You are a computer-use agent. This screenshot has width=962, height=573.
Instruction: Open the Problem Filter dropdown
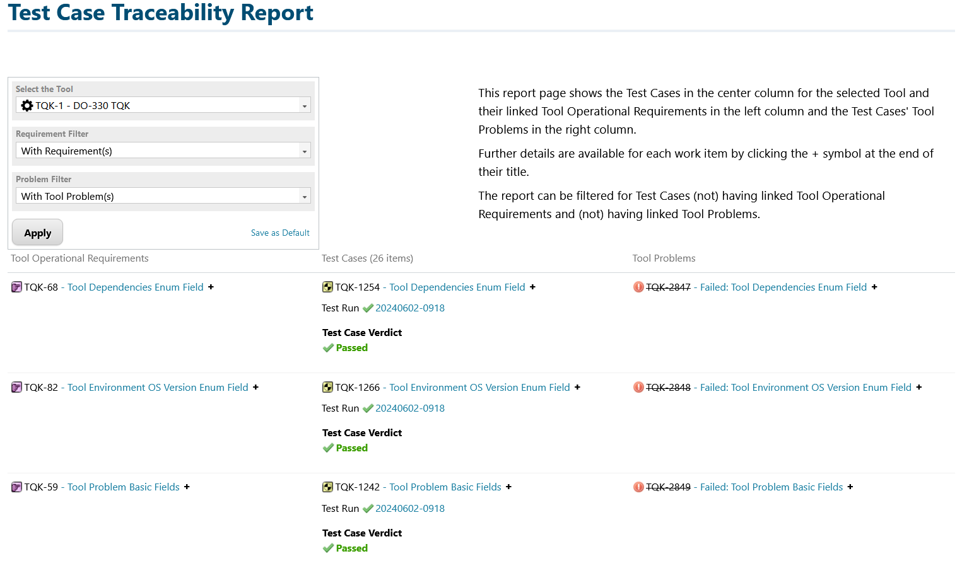[163, 196]
